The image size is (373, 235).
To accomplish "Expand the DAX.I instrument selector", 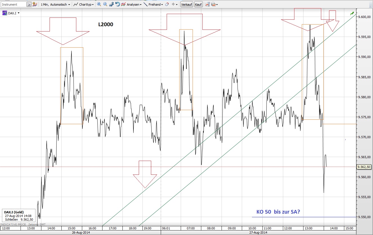I will (x=19, y=13).
